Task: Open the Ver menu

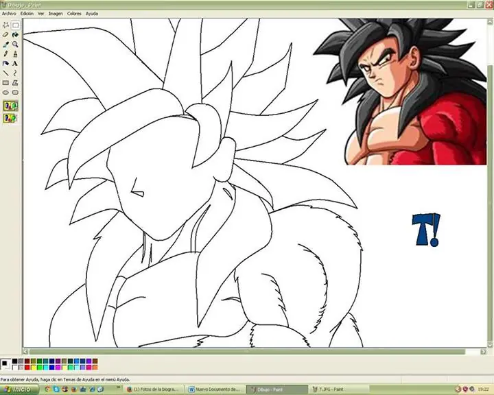Action: pos(41,14)
